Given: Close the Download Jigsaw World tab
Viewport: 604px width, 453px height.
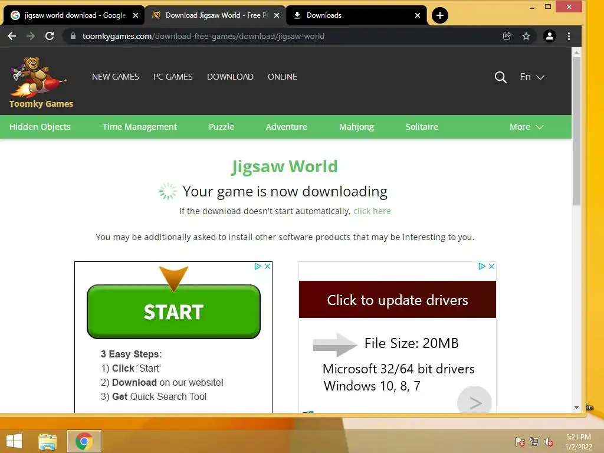Looking at the screenshot, I should click(277, 15).
